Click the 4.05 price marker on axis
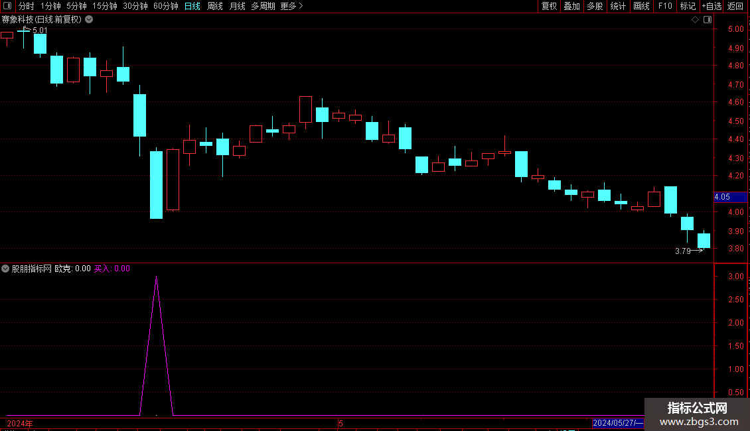The image size is (750, 431). click(730, 197)
